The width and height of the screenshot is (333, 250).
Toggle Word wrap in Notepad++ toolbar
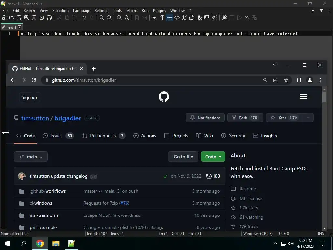point(154,18)
